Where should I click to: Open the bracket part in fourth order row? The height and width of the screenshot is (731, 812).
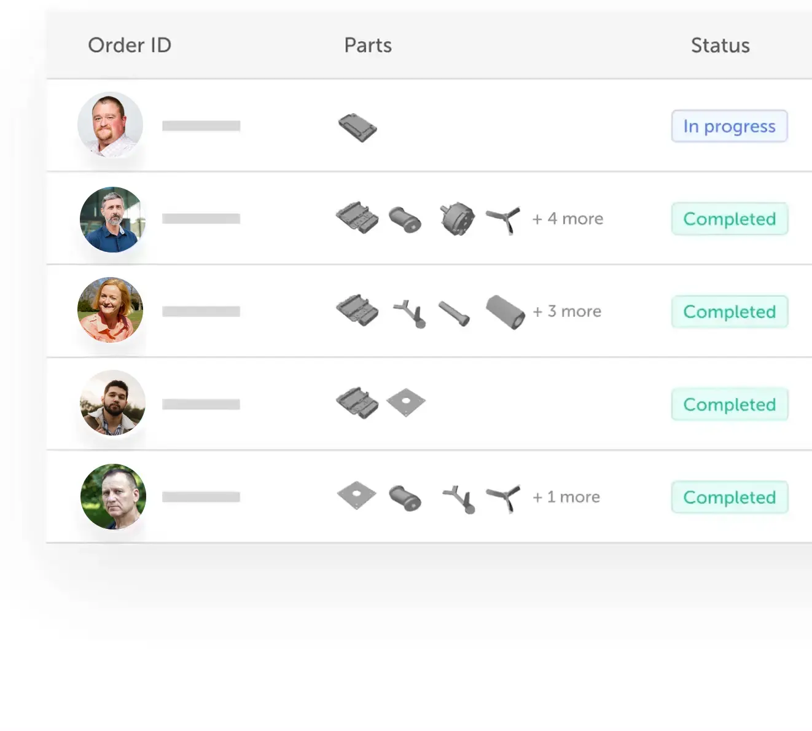[x=357, y=403]
